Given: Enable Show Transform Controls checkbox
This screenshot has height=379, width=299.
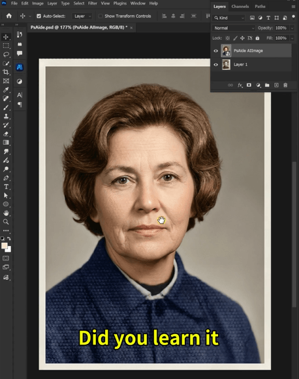Looking at the screenshot, I should (x=100, y=16).
